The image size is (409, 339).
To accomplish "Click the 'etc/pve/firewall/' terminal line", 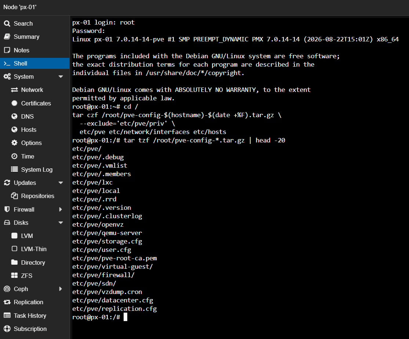I will [x=103, y=275].
